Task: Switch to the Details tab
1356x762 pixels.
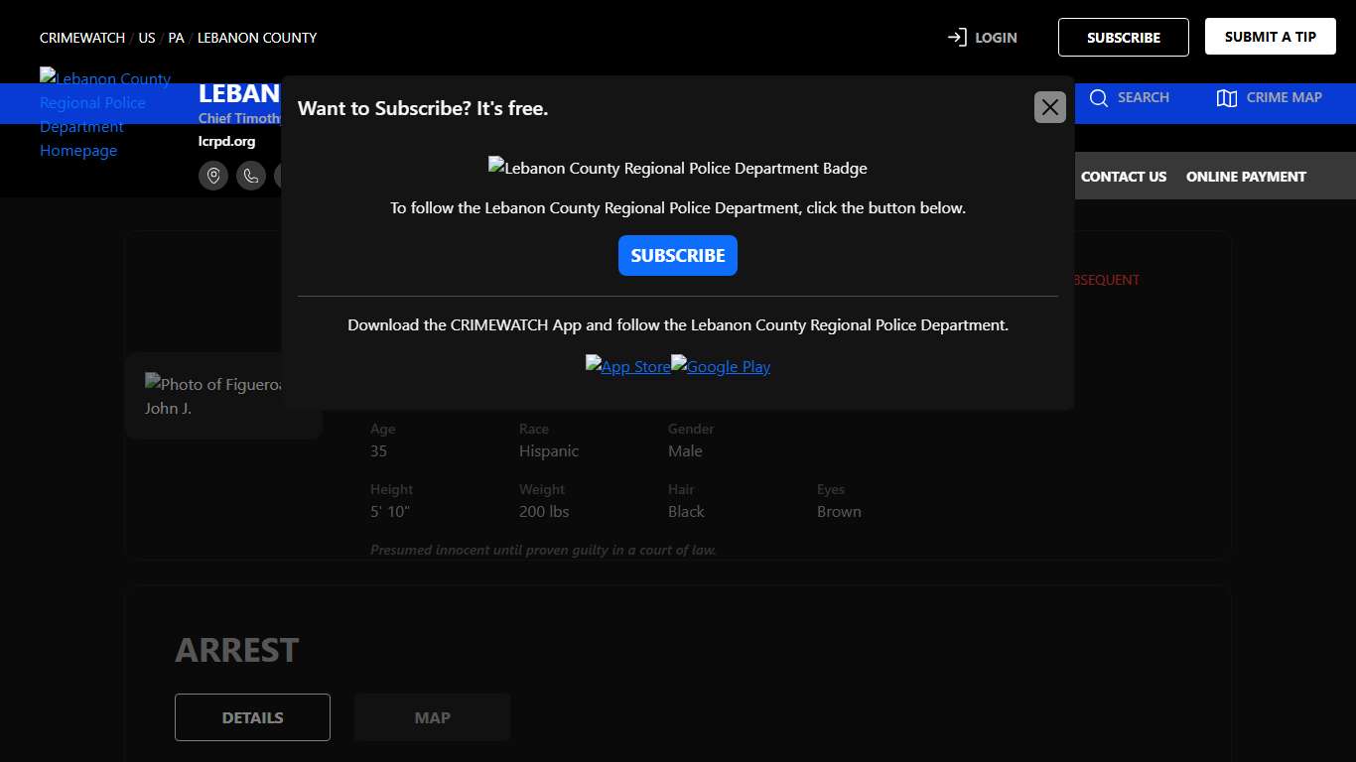Action: 252,717
